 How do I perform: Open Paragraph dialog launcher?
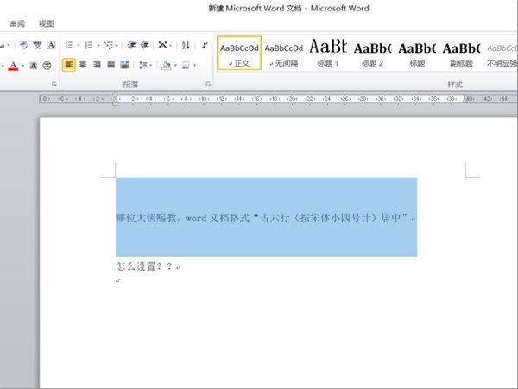pyautogui.click(x=208, y=85)
